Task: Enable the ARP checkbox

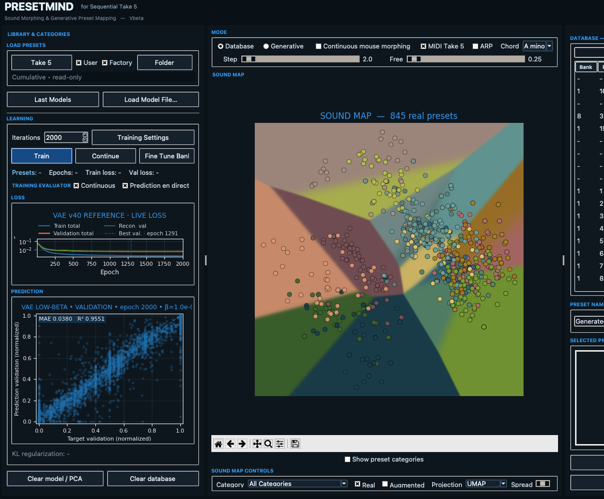Action: (476, 46)
